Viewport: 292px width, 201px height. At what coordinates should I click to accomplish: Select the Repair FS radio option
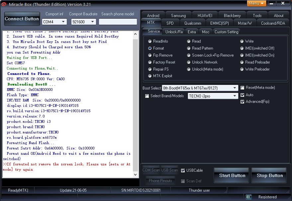158,69
